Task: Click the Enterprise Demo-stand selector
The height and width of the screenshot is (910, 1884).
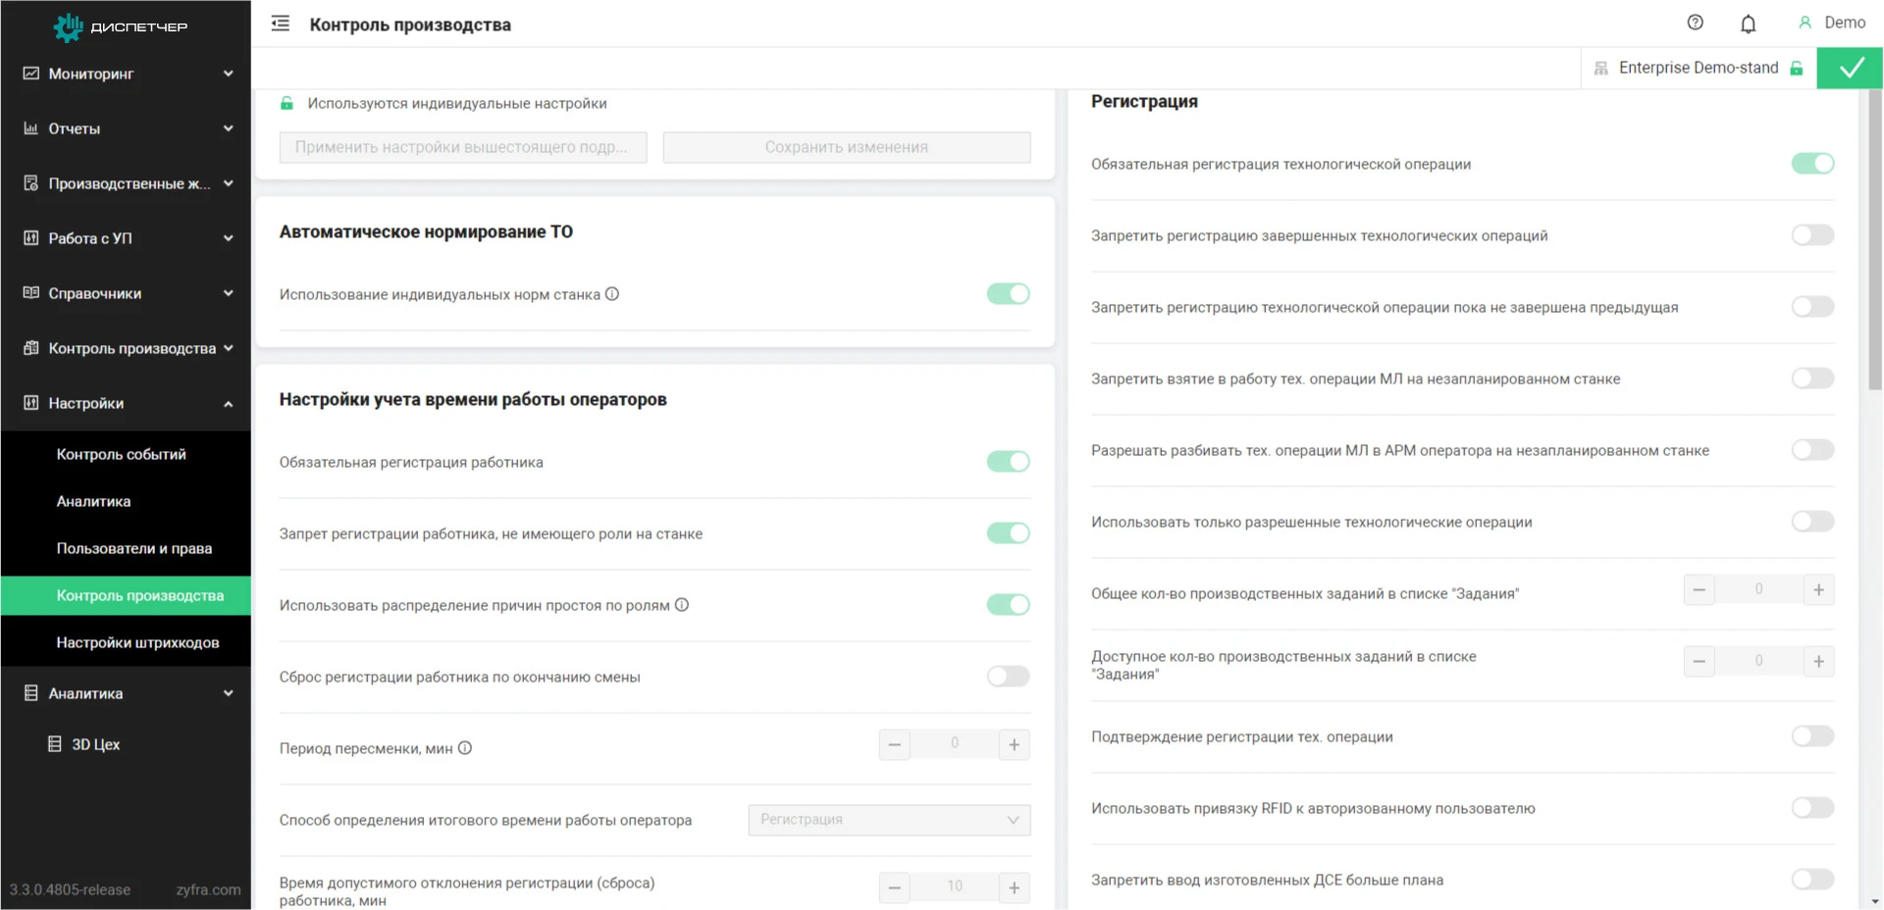Action: [x=1698, y=68]
